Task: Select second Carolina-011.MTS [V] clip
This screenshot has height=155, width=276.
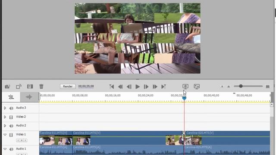Action: pyautogui.click(x=128, y=138)
